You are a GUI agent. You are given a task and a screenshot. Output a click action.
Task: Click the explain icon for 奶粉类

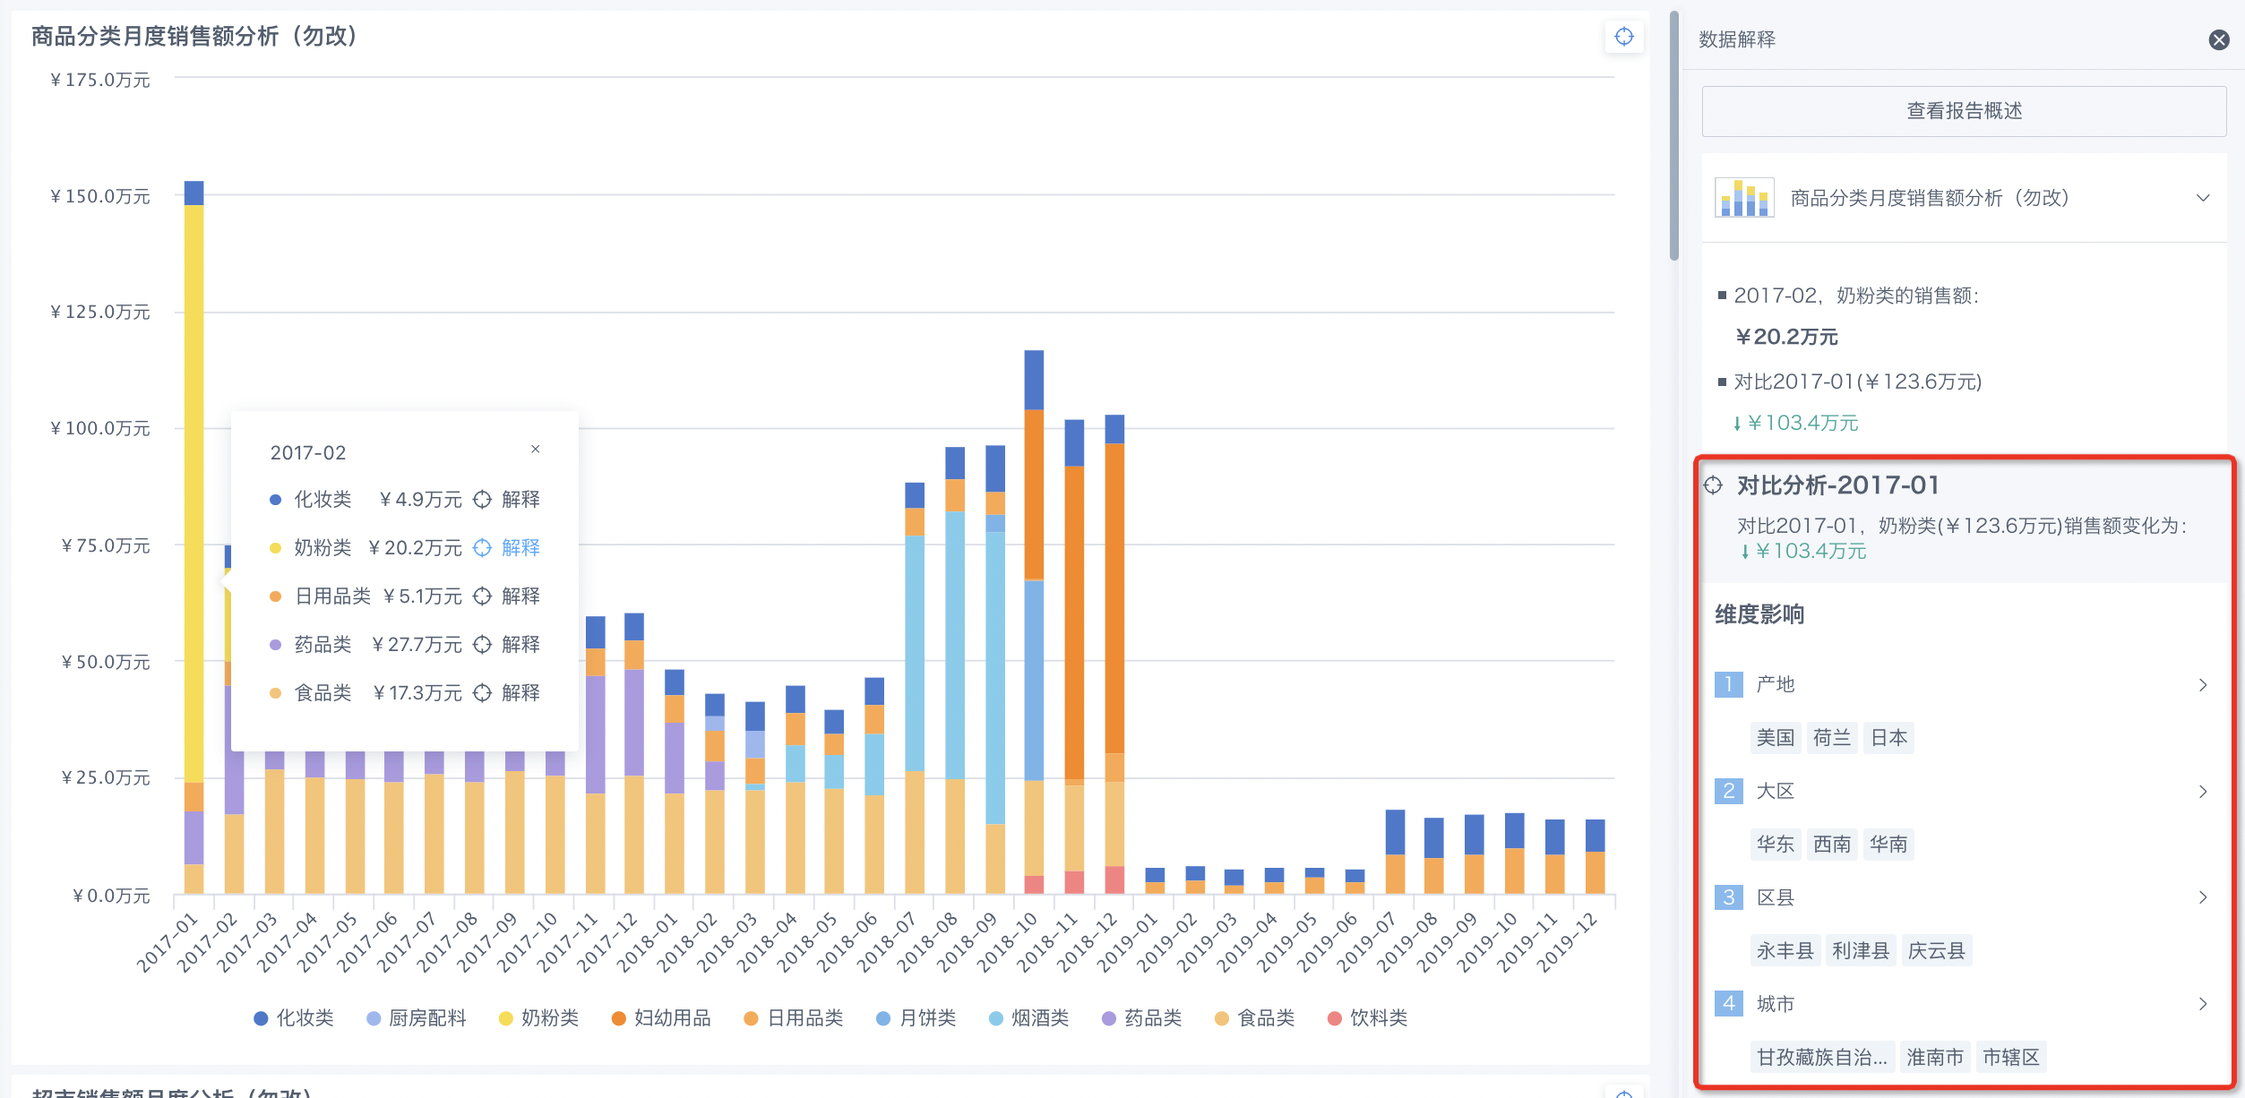click(482, 547)
